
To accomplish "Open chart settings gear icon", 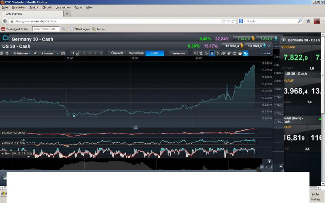I will click(7, 53).
